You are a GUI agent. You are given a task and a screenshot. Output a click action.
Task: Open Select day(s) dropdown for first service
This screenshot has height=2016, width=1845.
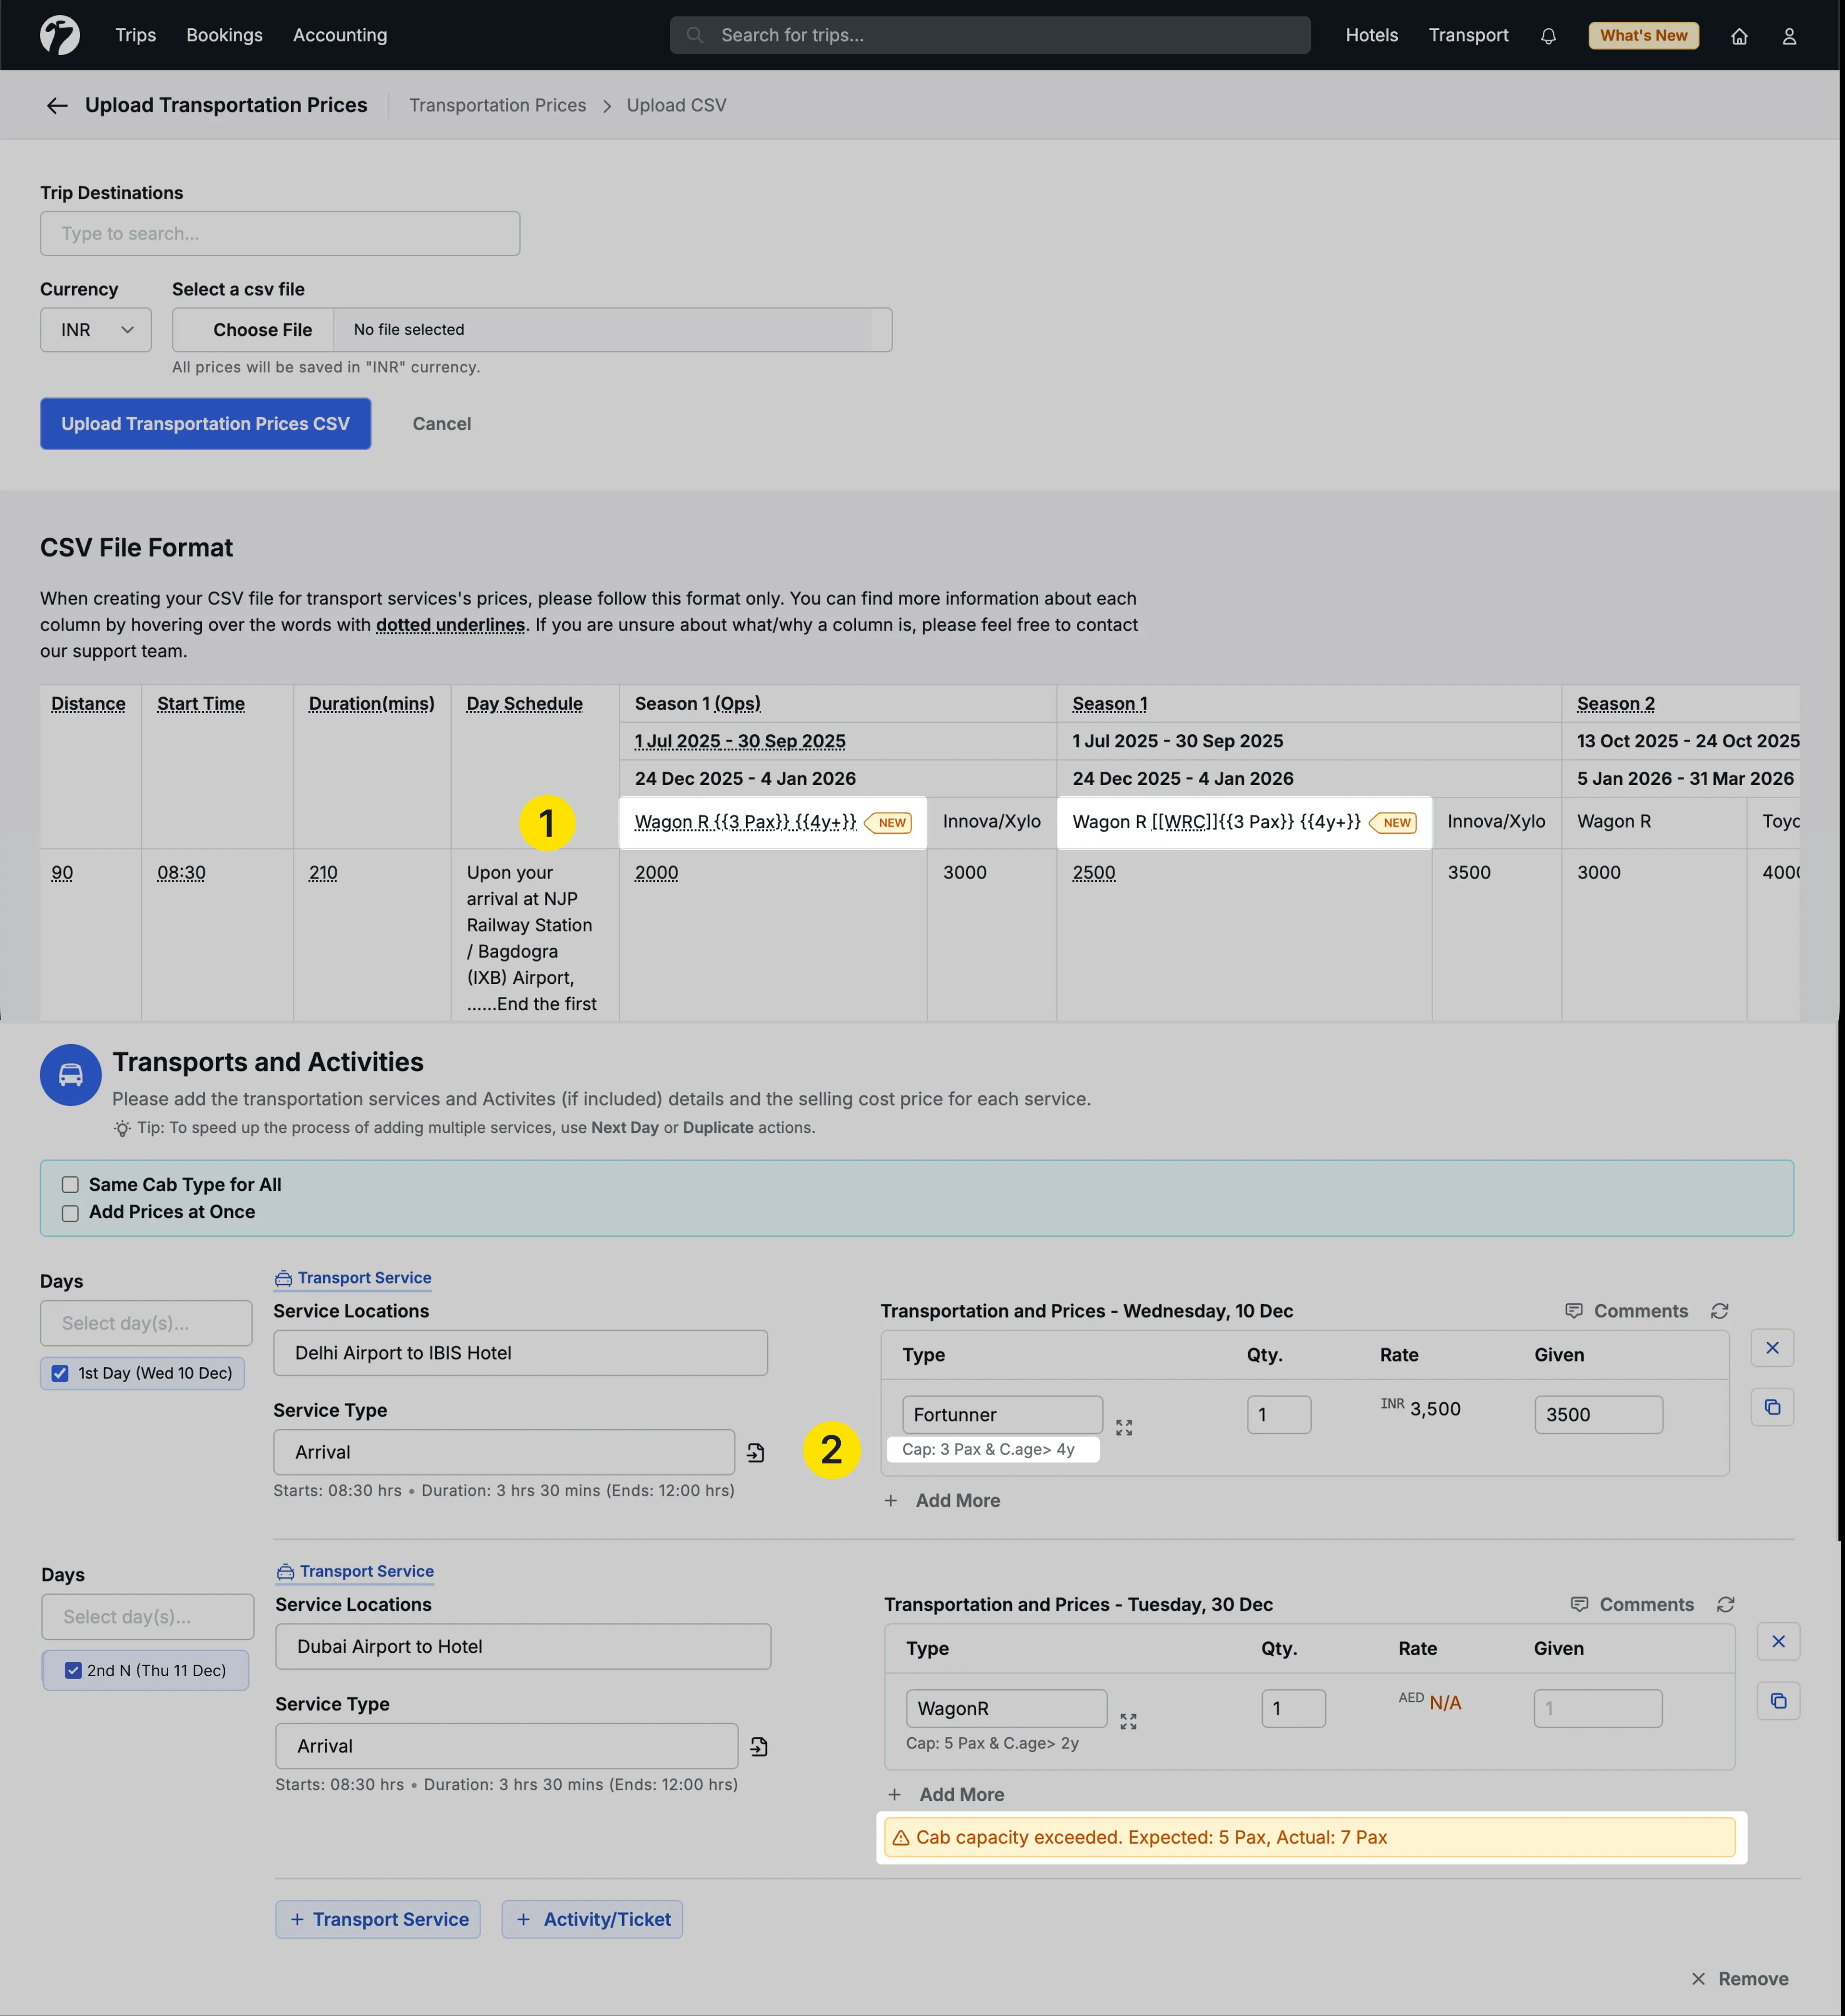pos(146,1323)
